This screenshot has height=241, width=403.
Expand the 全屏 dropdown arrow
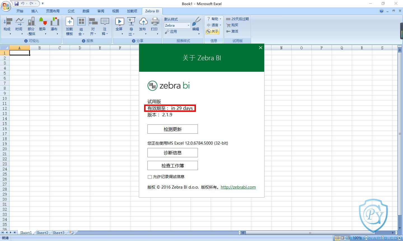click(122, 34)
